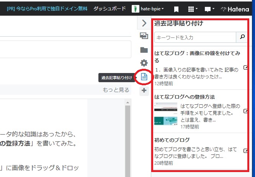Open the services grid menu in header
The image size is (255, 177).
[x=193, y=9]
